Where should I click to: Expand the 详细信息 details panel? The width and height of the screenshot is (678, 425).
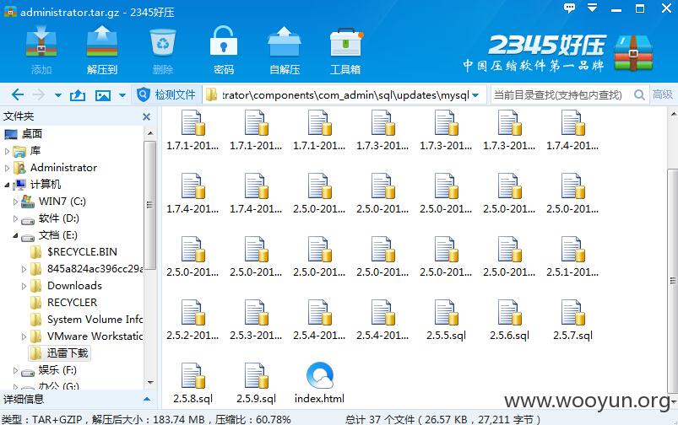click(x=147, y=399)
